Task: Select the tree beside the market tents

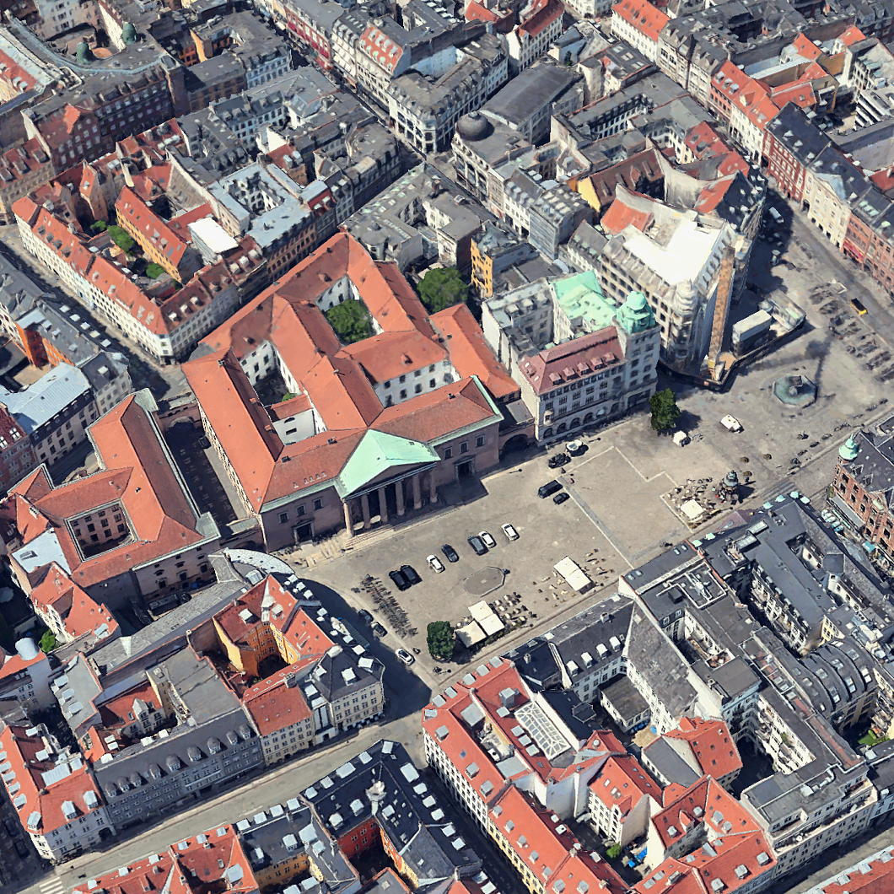Action: (440, 639)
